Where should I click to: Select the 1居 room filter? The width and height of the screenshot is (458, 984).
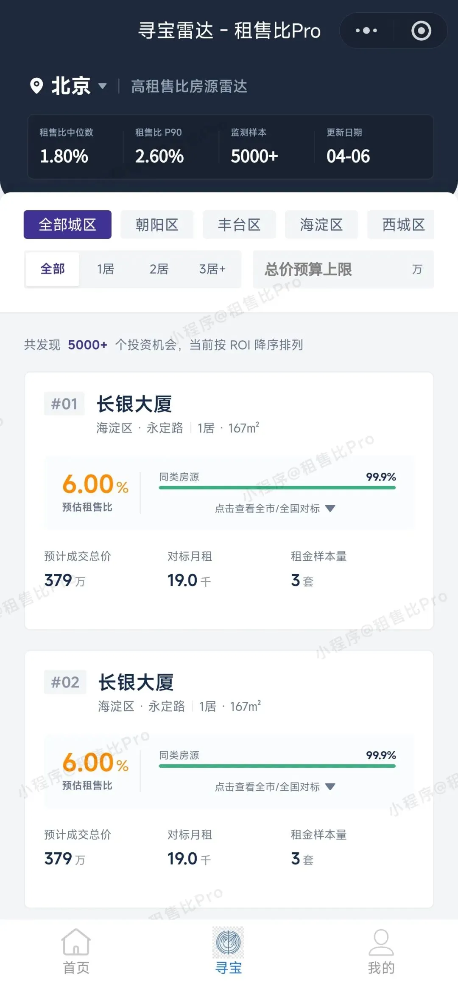coord(106,269)
